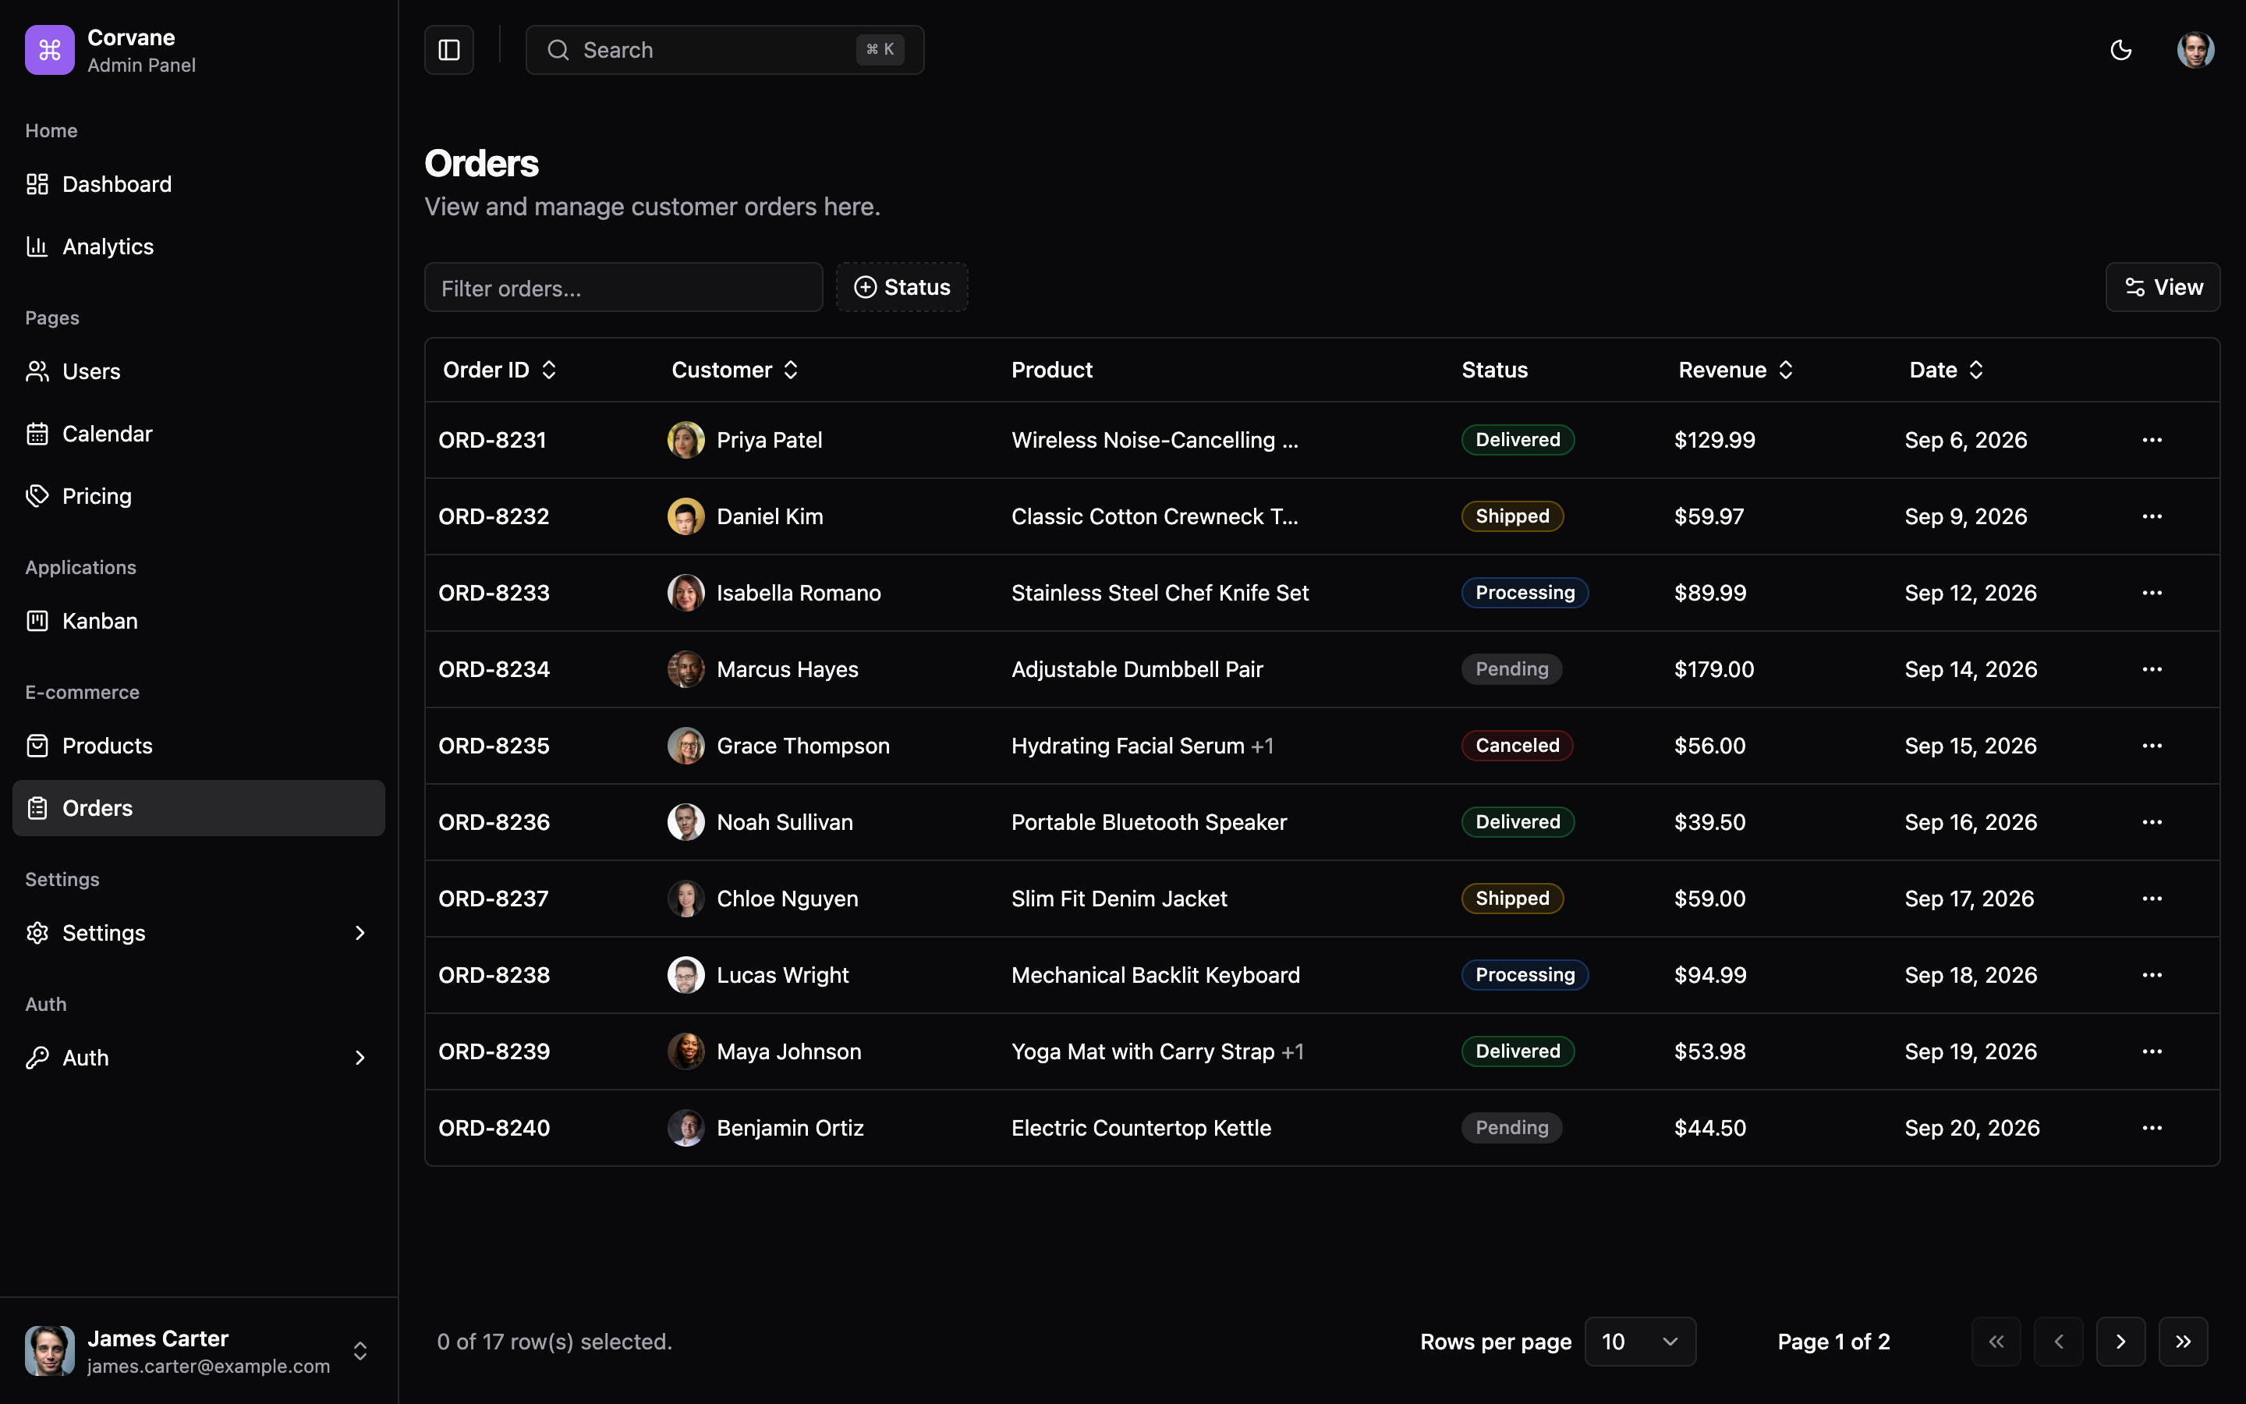The height and width of the screenshot is (1404, 2246).
Task: Open Dashboard in the sidebar
Action: pyautogui.click(x=199, y=184)
